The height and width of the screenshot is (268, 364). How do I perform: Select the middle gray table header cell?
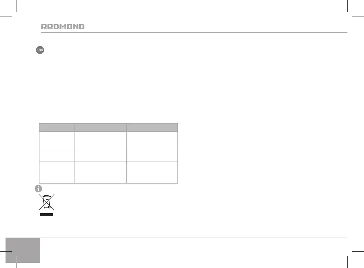(x=101, y=127)
